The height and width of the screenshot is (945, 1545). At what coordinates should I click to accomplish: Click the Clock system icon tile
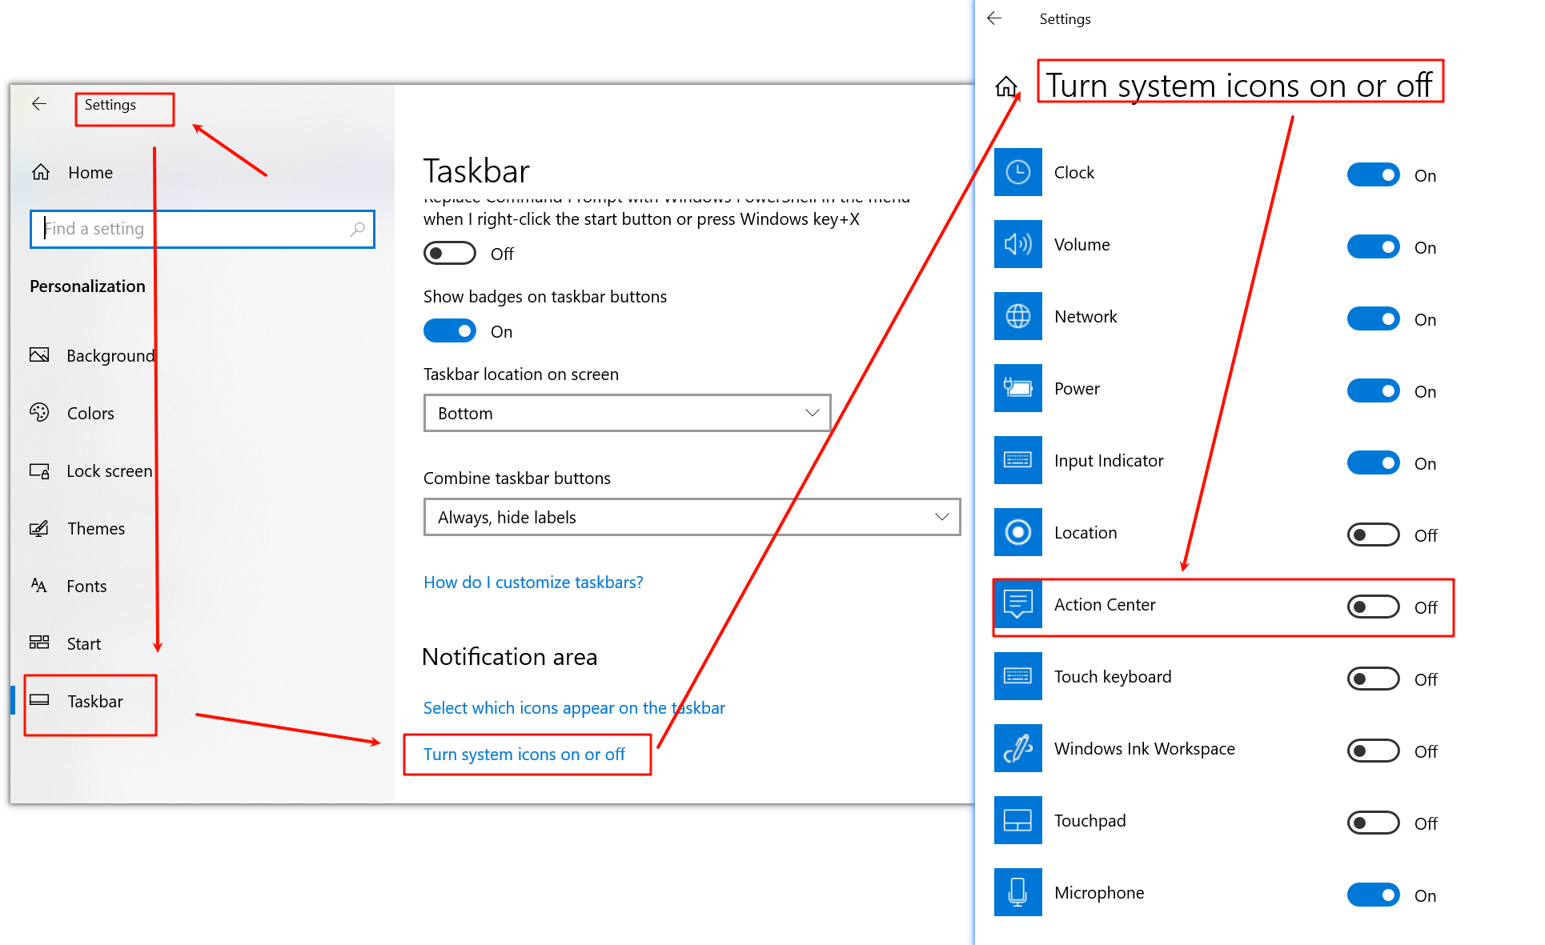click(1017, 172)
